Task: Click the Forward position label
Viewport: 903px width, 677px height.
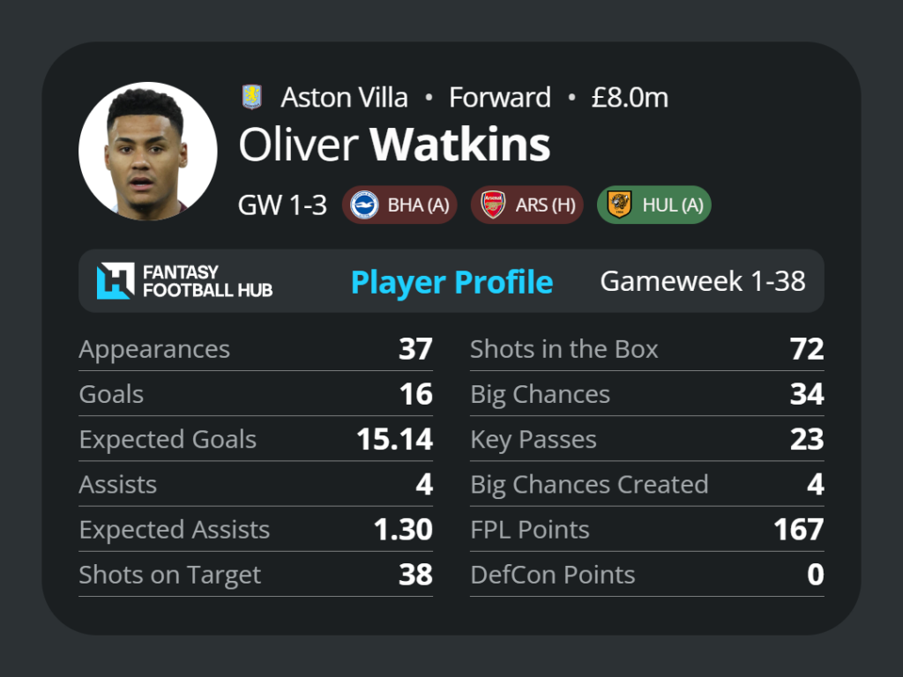Action: [500, 97]
